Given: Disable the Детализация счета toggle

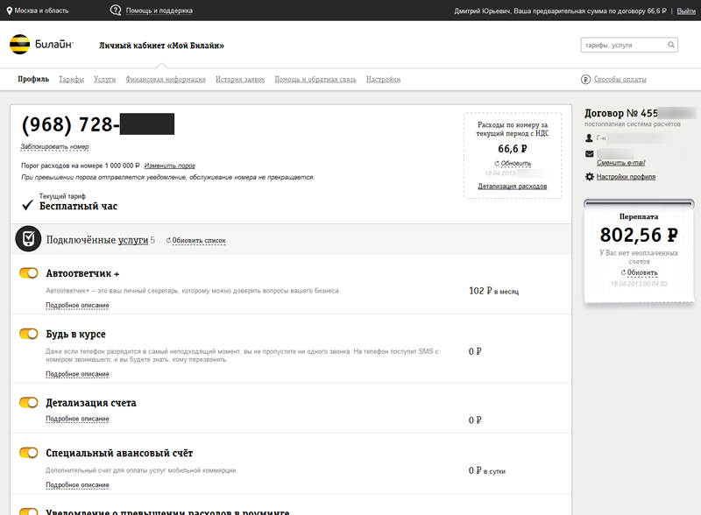Looking at the screenshot, I should pos(29,402).
